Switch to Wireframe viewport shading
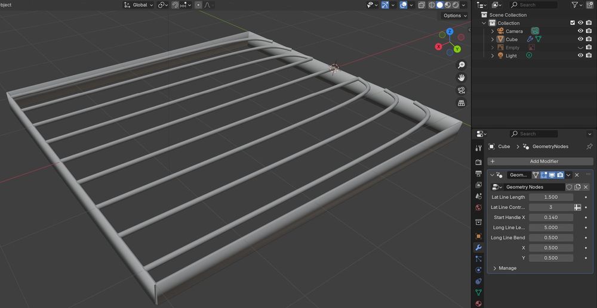 pyautogui.click(x=432, y=5)
